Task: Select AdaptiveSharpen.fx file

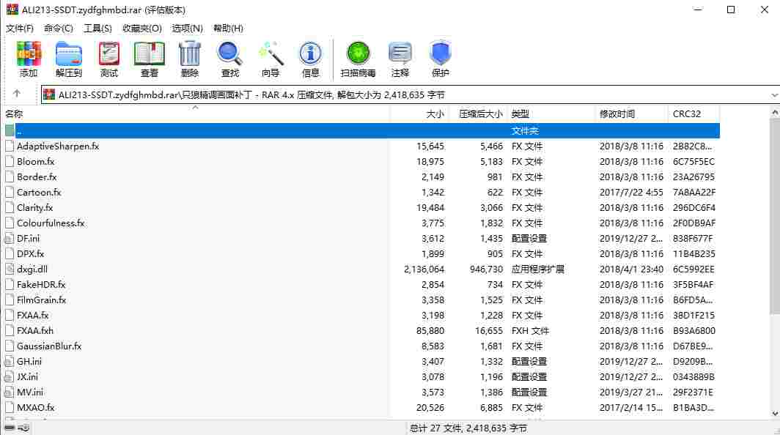Action: (x=58, y=146)
